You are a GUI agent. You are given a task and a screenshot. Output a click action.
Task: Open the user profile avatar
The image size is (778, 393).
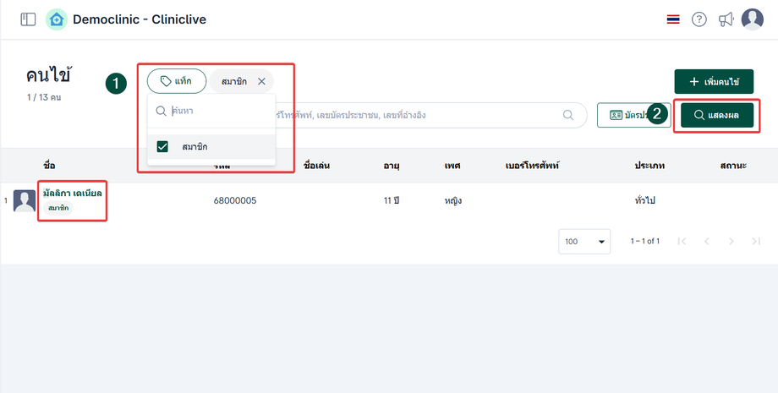pos(752,19)
